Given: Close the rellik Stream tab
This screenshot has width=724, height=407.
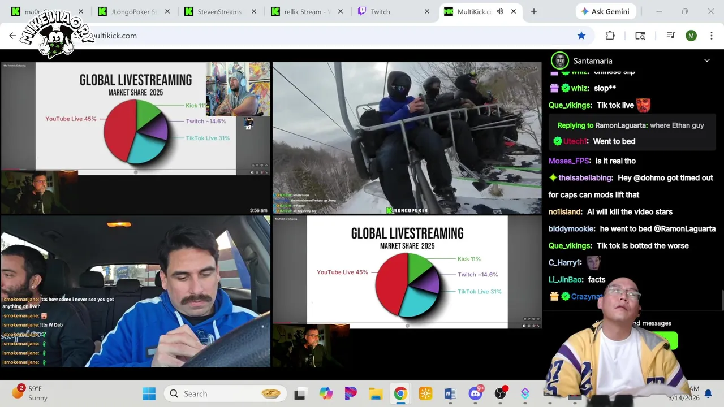Looking at the screenshot, I should (340, 11).
